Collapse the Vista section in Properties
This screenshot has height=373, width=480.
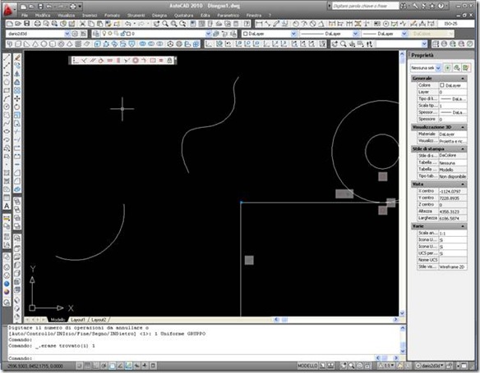click(463, 184)
